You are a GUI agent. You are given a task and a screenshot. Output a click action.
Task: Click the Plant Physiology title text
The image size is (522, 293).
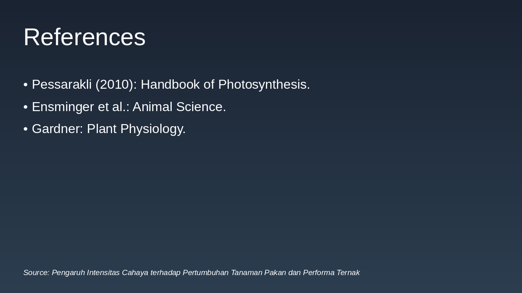[x=136, y=129]
